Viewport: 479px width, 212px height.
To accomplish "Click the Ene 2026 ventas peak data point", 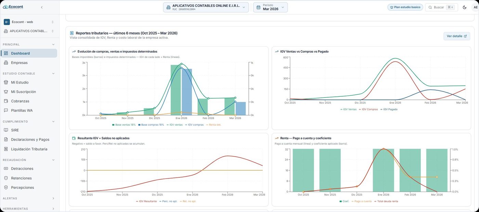I will pyautogui.click(x=181, y=64).
